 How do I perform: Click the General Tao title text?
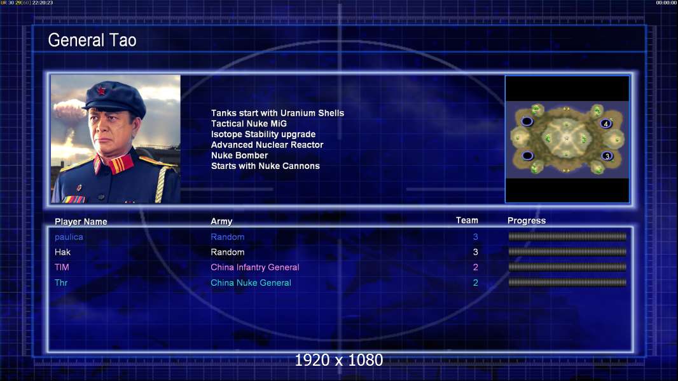coord(92,40)
